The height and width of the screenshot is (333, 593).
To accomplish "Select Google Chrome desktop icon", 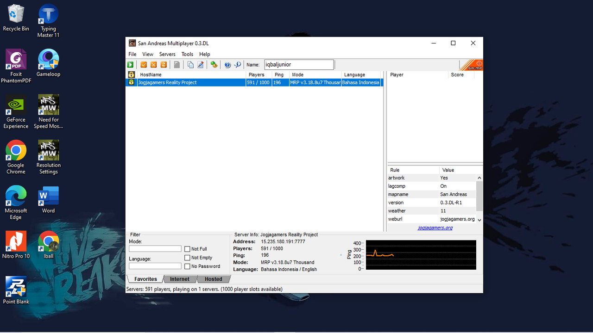I will [16, 157].
